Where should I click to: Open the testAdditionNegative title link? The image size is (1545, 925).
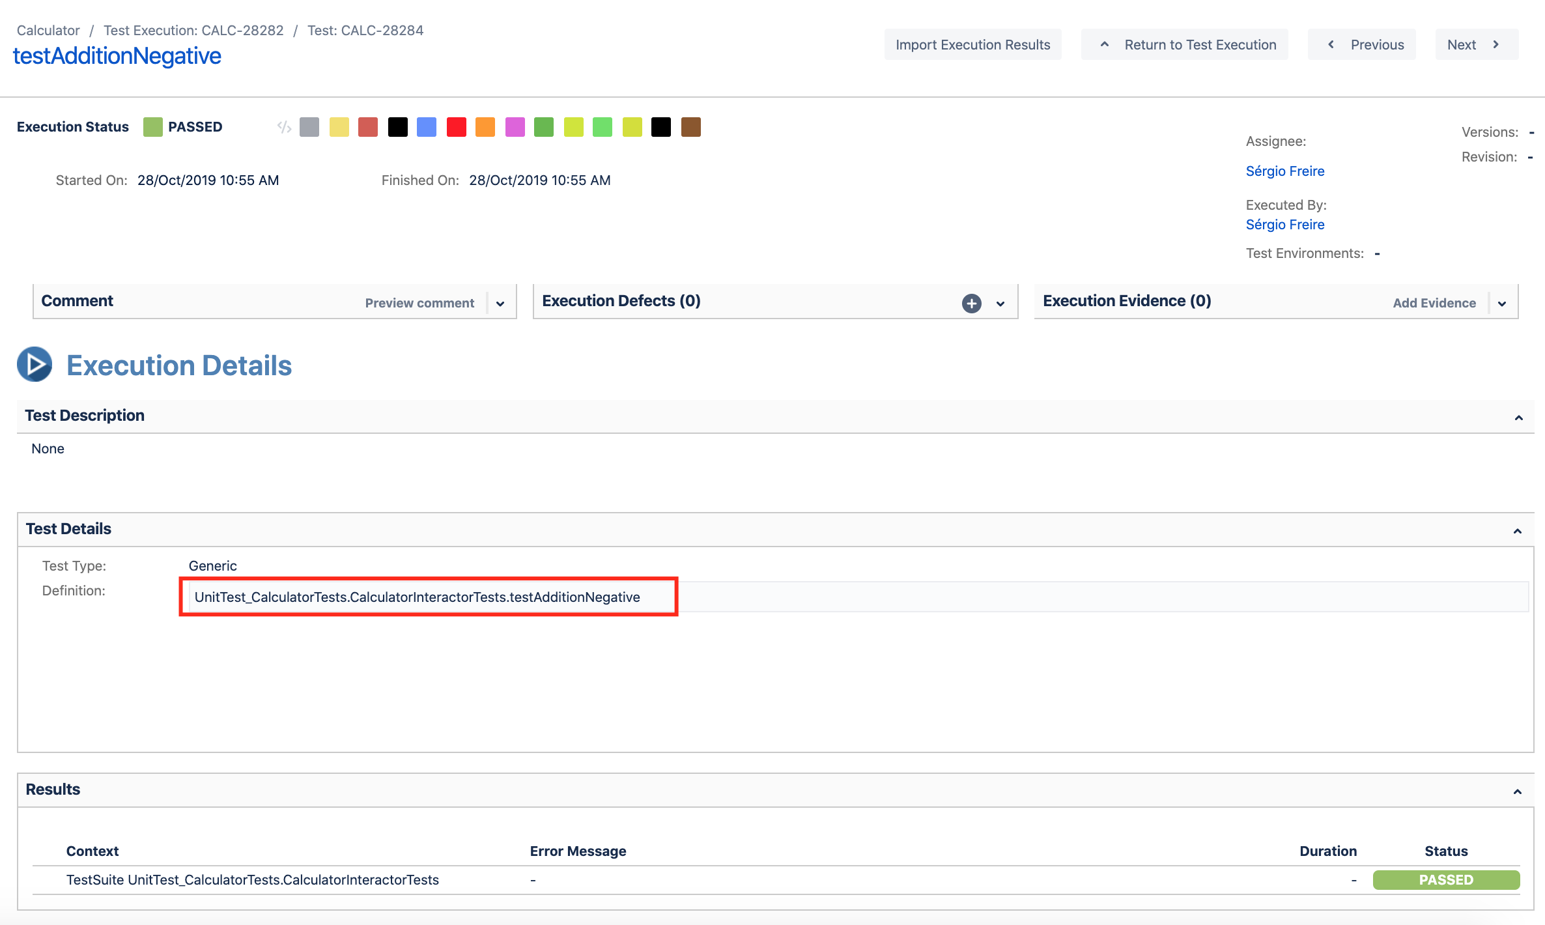point(117,56)
